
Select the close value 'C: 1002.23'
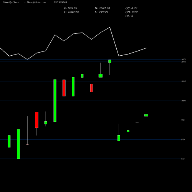click(x=71, y=12)
